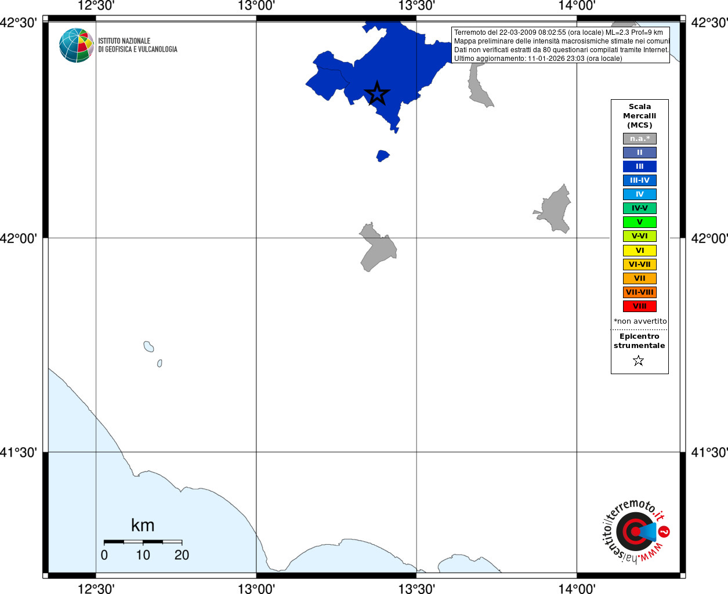The image size is (728, 594).
Task: Click the haisentitoilterremoto.it logo
Action: (635, 531)
